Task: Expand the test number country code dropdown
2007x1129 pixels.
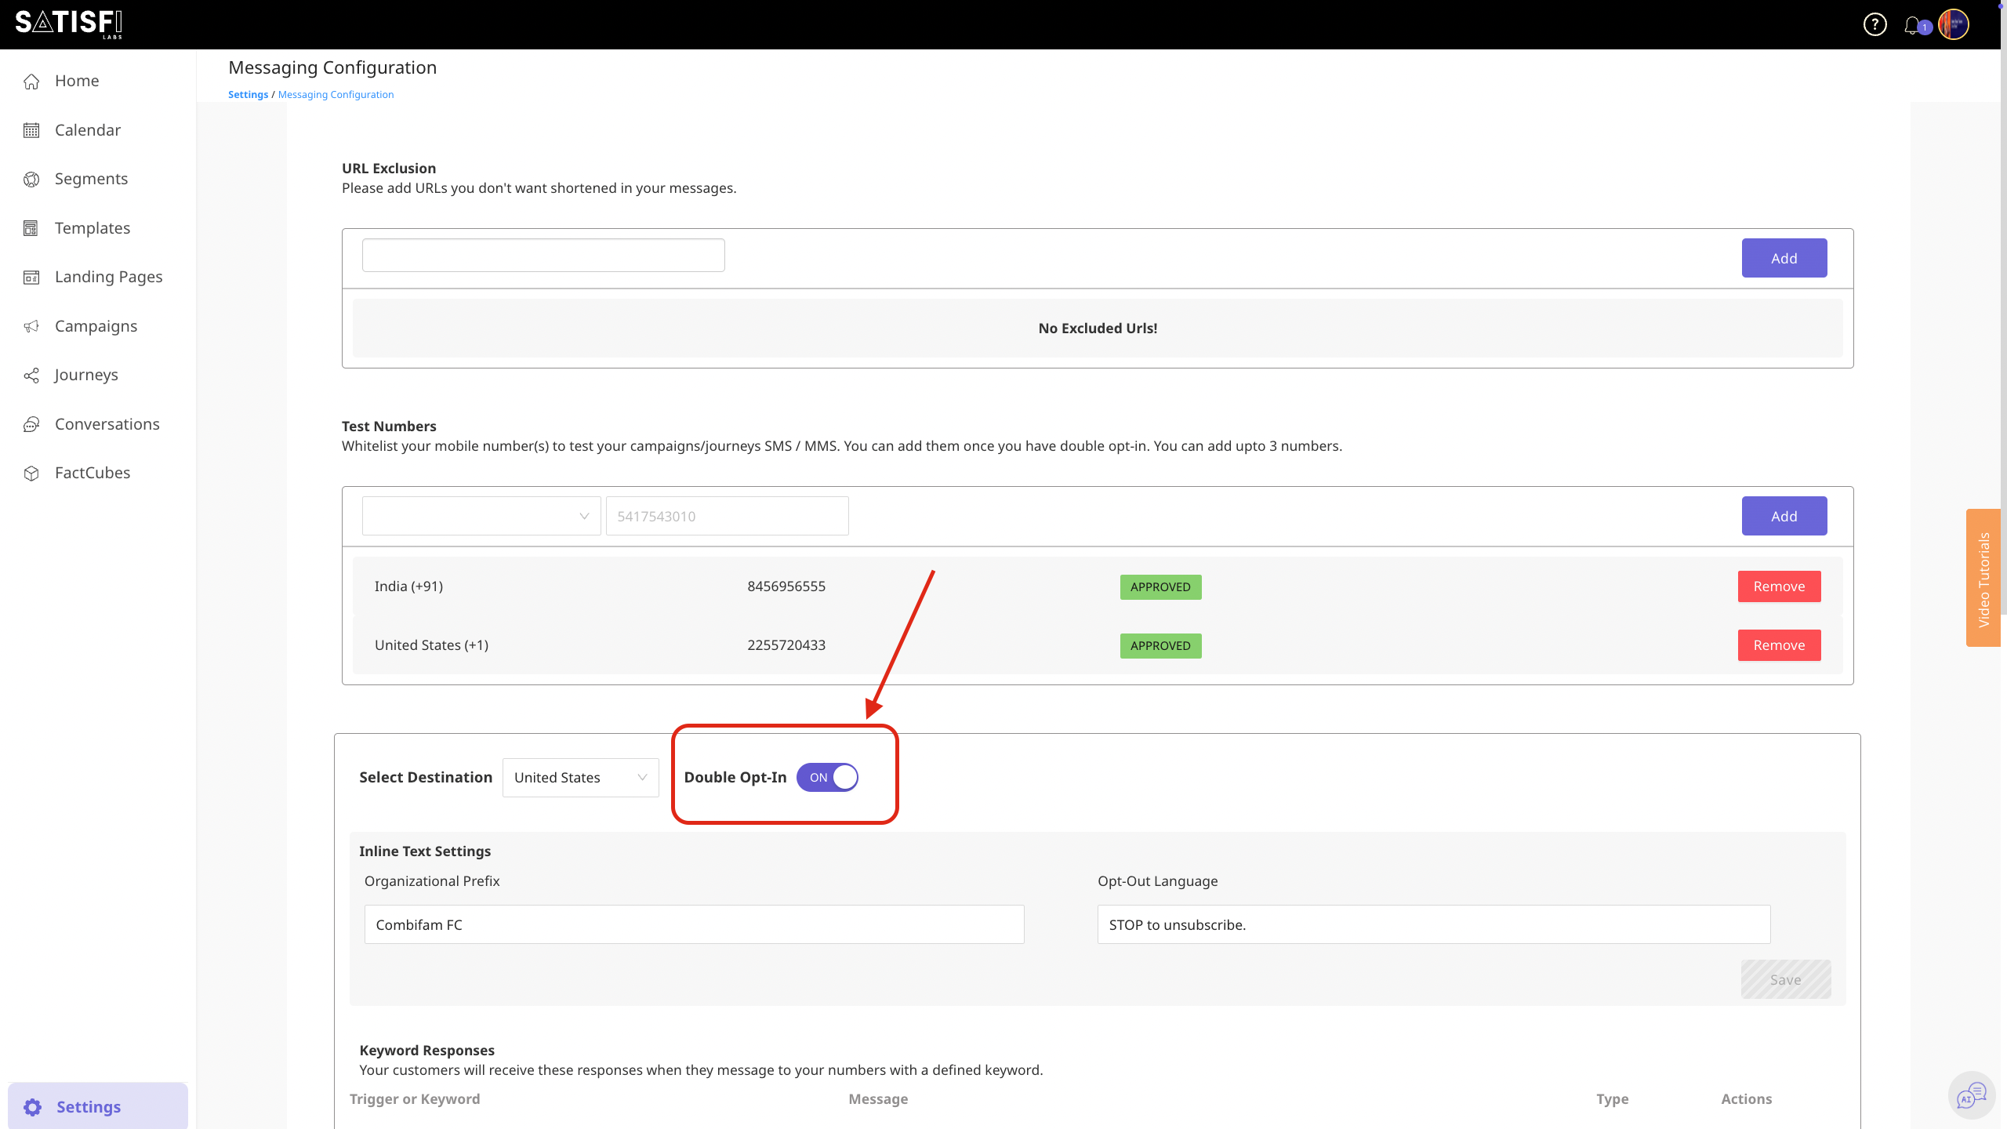Action: click(481, 516)
